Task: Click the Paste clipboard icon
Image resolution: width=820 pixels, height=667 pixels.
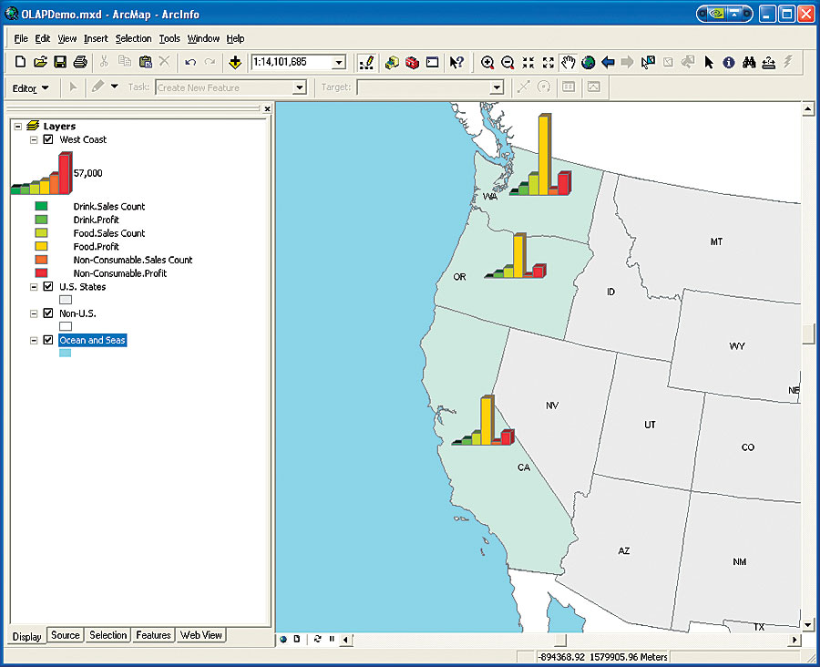Action: pos(146,62)
